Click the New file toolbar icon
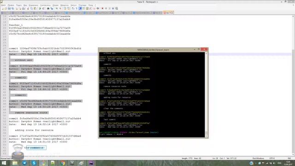 point(3,8)
